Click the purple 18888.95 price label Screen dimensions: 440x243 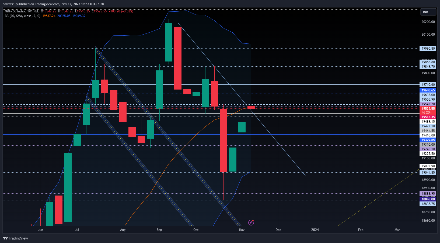[428, 194]
